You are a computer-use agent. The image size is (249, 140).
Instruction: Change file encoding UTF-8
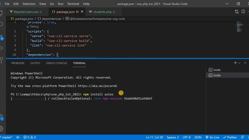click(x=186, y=137)
